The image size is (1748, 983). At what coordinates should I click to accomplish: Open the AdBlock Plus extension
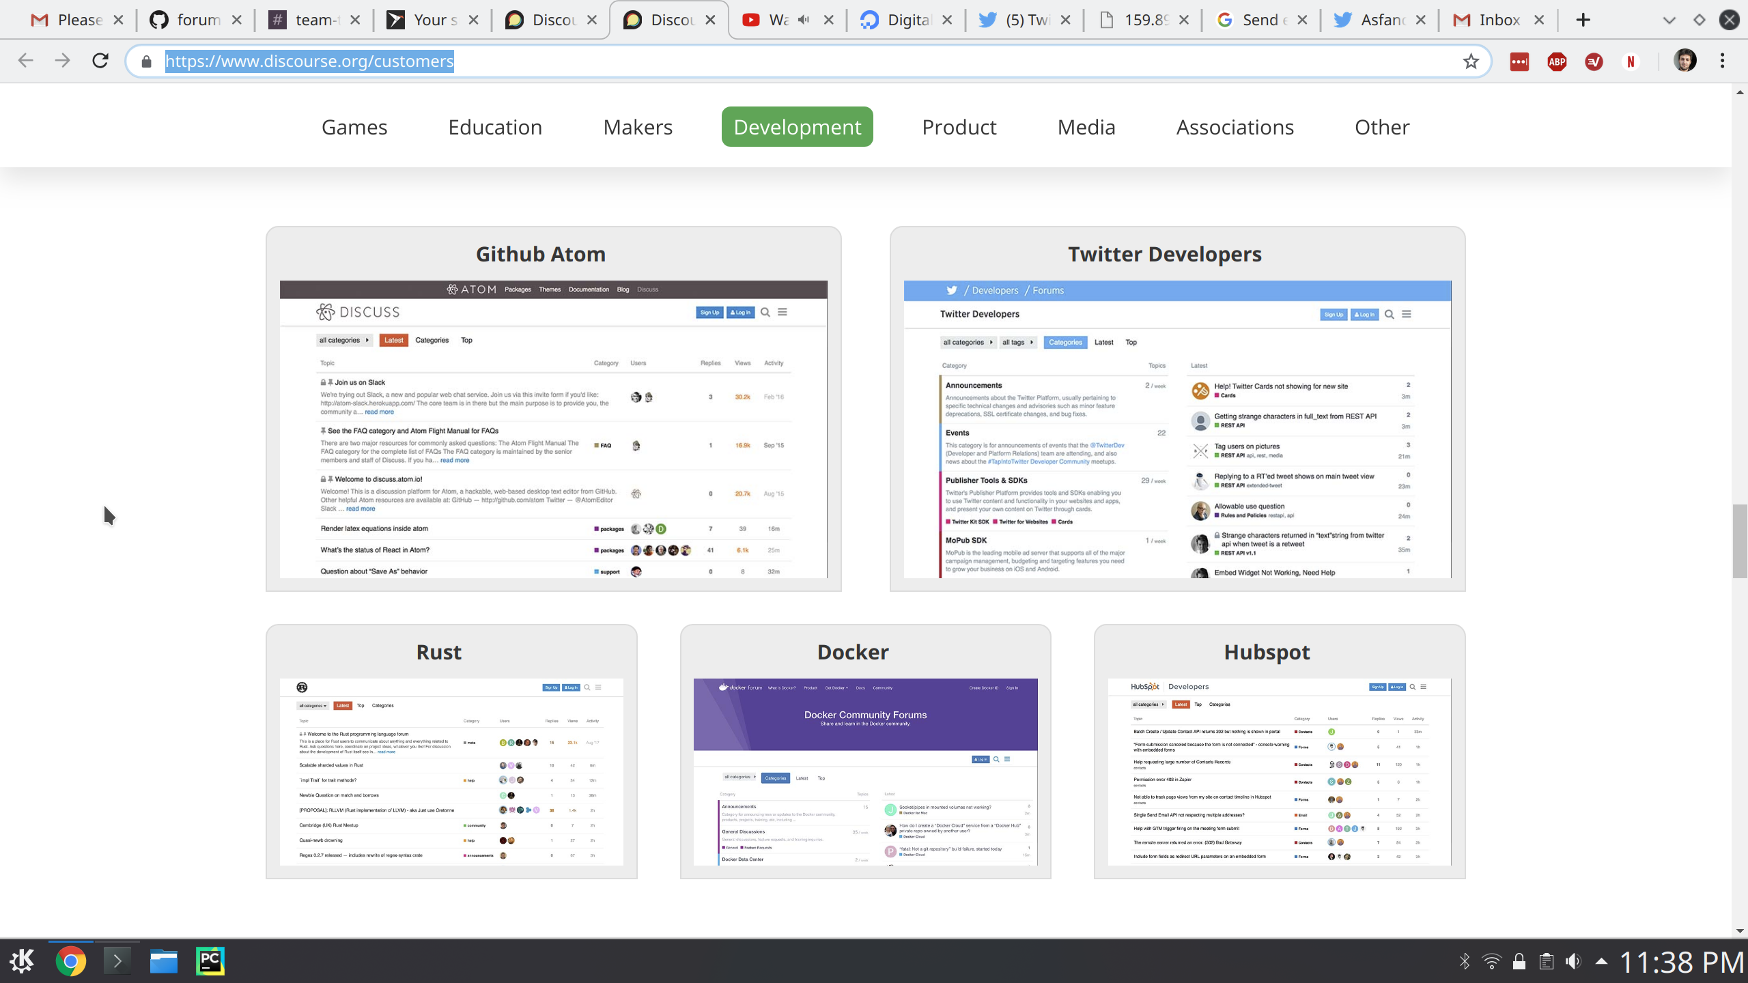pyautogui.click(x=1556, y=61)
